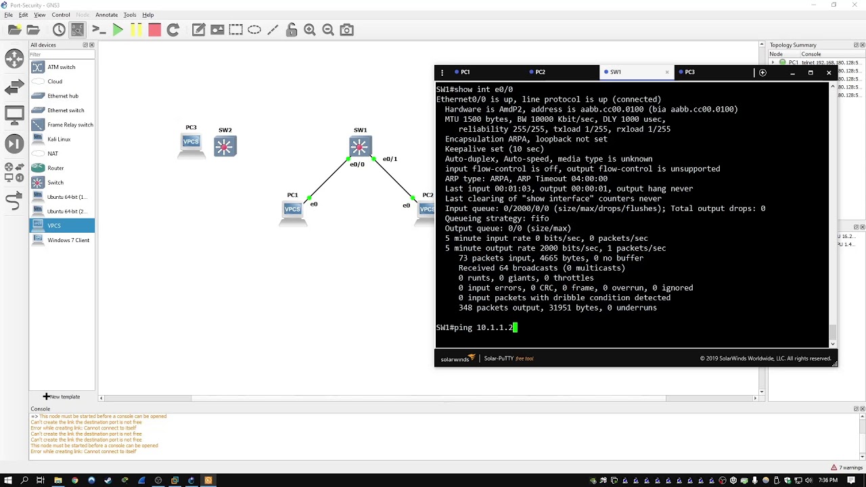Add new session tab in Solar-PuTTY
This screenshot has height=487, width=866.
click(762, 72)
